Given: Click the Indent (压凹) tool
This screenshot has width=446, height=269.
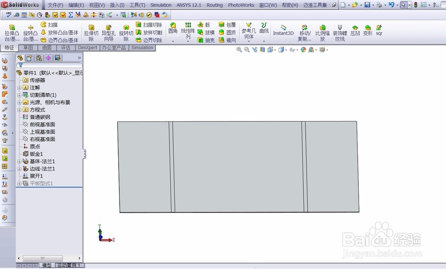Looking at the screenshot, I should 355,30.
